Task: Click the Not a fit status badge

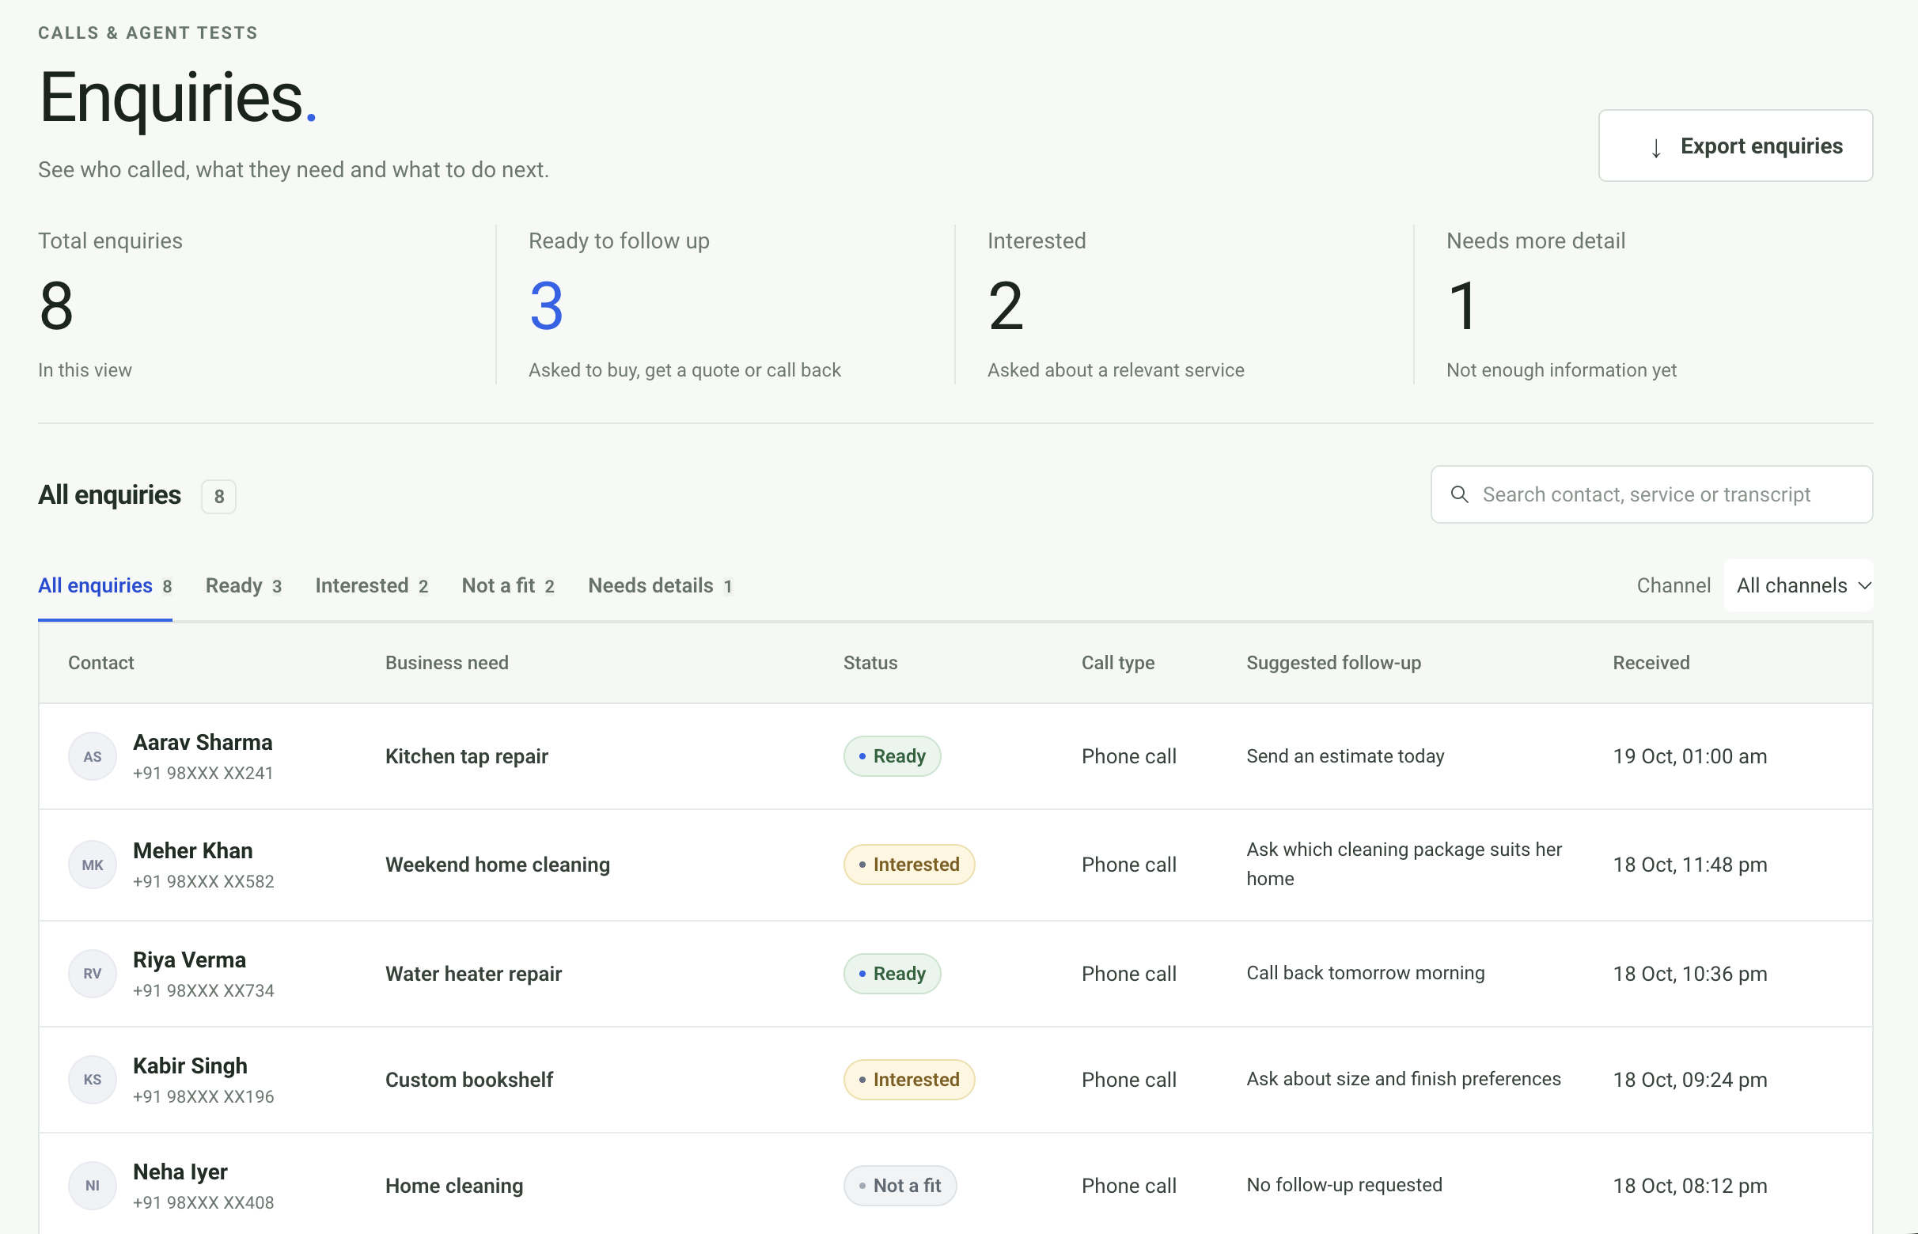Action: [x=900, y=1186]
